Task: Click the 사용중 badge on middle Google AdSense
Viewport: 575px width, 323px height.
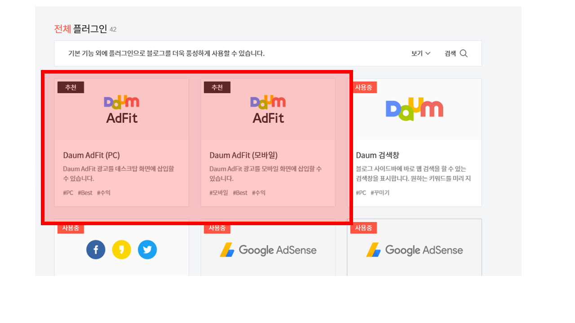Action: (217, 228)
